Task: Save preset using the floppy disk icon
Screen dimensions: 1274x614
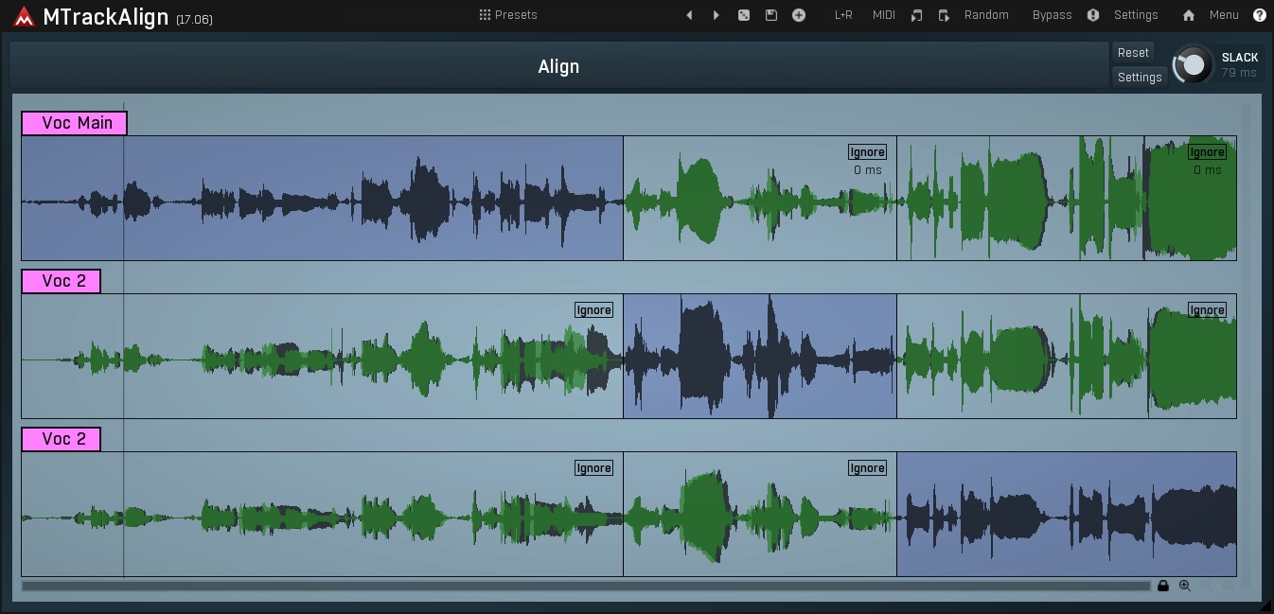Action: pos(771,15)
